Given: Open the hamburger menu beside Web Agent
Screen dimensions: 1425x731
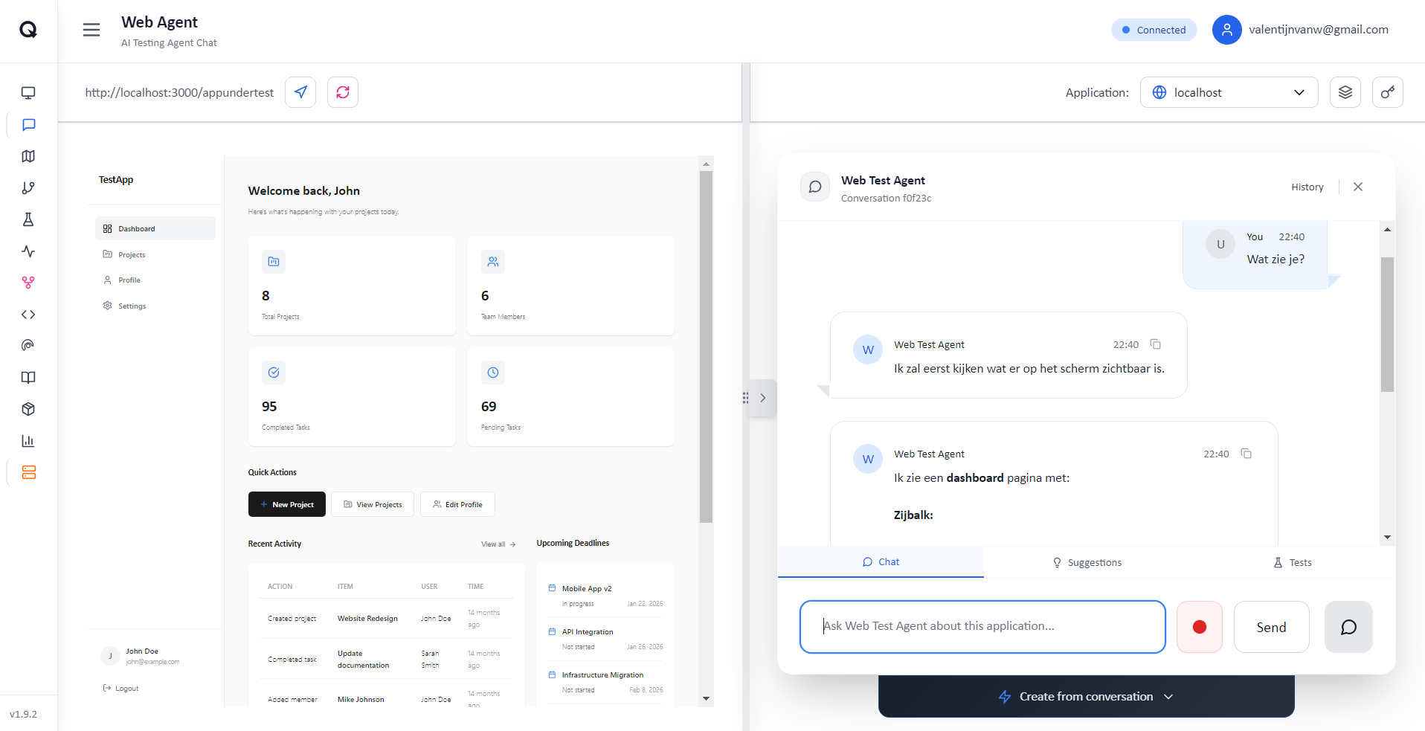Looking at the screenshot, I should 91,30.
